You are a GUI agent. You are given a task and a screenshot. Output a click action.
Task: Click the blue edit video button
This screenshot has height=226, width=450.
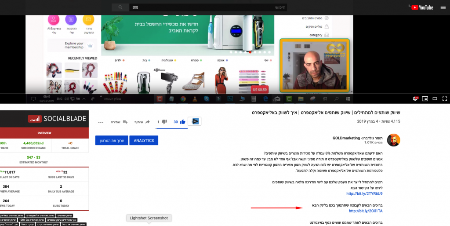112,140
